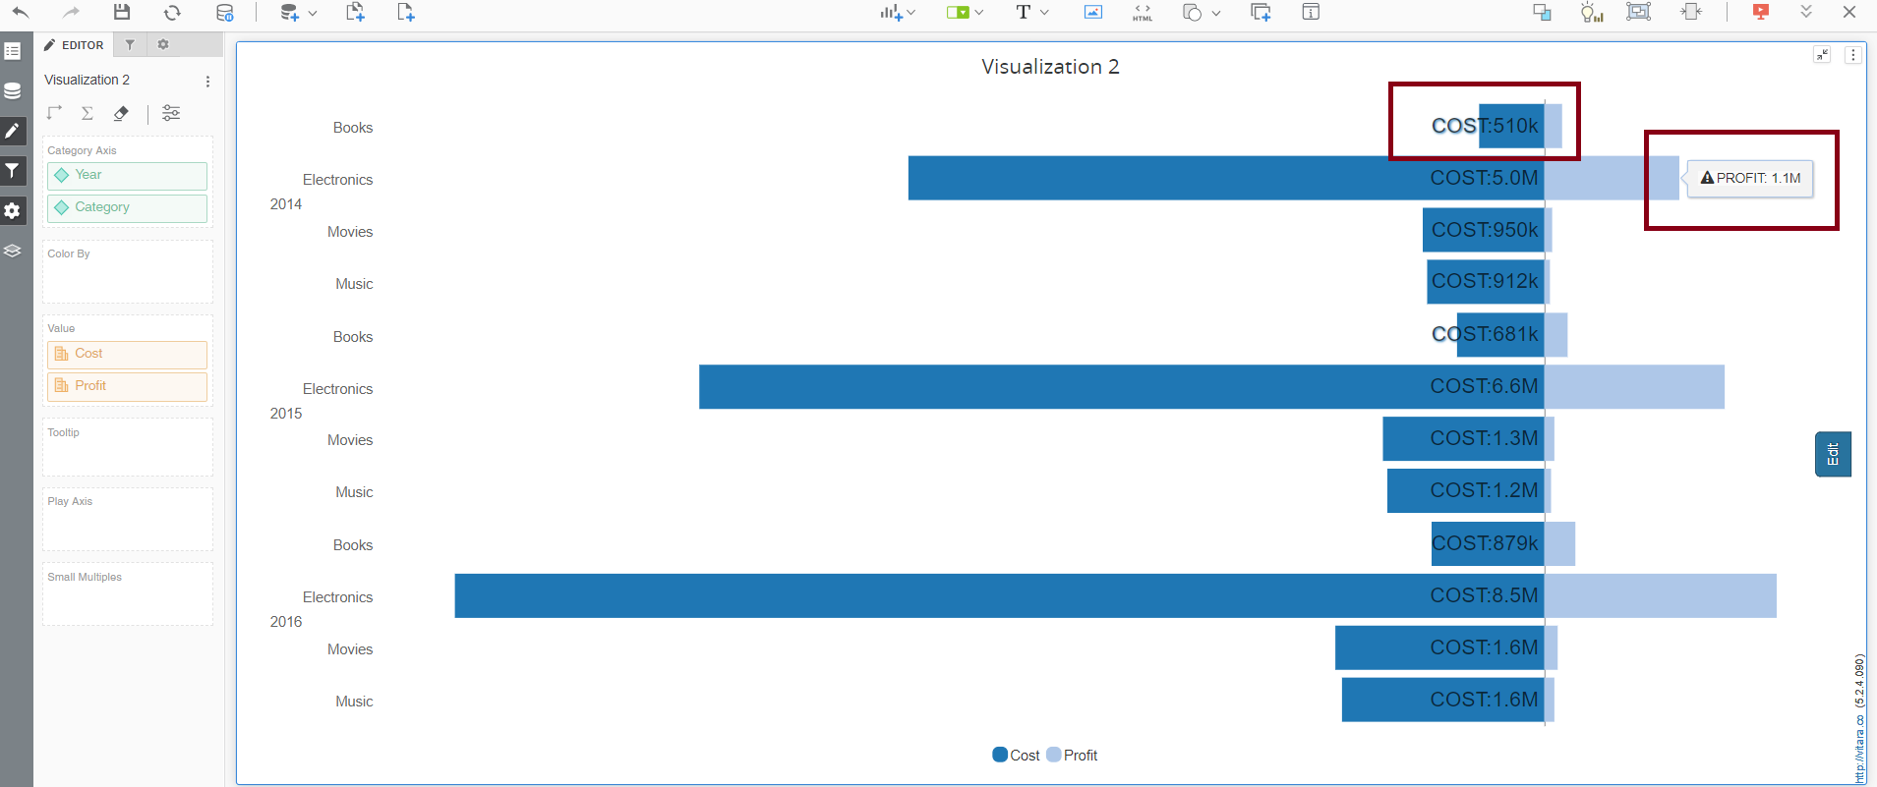The height and width of the screenshot is (787, 1877).
Task: Expand the add data dropdown arrow
Action: pyautogui.click(x=313, y=14)
